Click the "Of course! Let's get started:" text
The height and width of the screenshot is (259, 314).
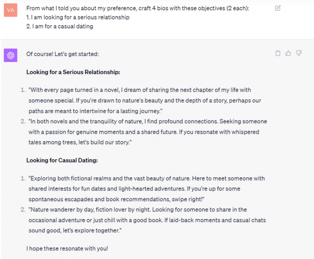(x=63, y=54)
